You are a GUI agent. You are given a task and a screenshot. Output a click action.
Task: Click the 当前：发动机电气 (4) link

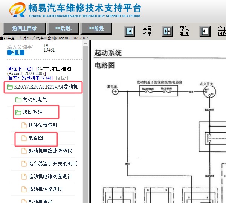click(30, 78)
